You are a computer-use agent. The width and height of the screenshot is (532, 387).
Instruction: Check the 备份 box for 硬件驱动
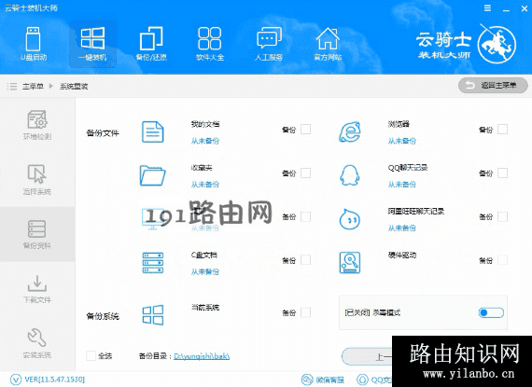[x=502, y=260]
